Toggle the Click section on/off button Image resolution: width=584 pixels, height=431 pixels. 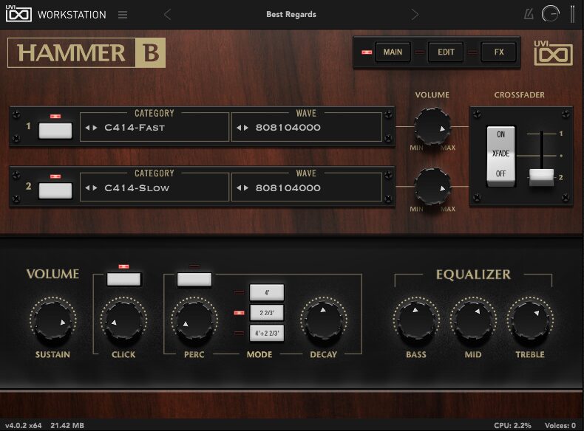123,279
